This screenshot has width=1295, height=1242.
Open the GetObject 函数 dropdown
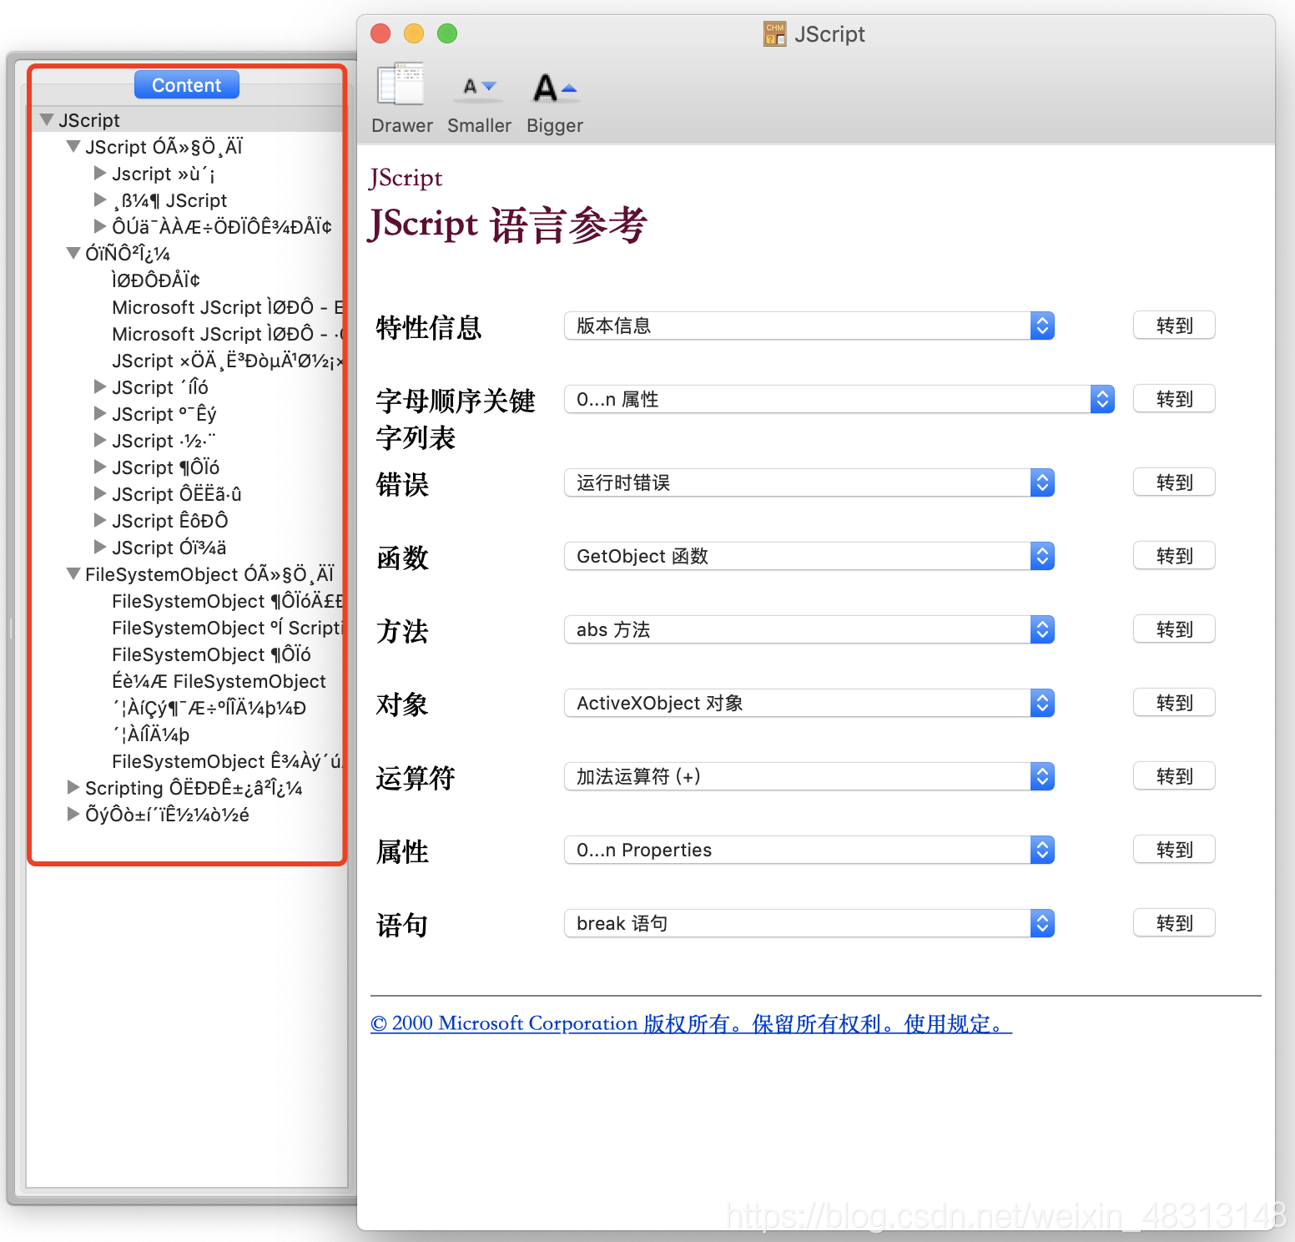pos(809,556)
